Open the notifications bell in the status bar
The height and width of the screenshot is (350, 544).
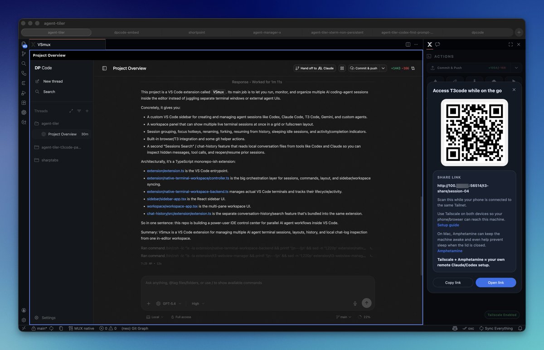(520, 328)
